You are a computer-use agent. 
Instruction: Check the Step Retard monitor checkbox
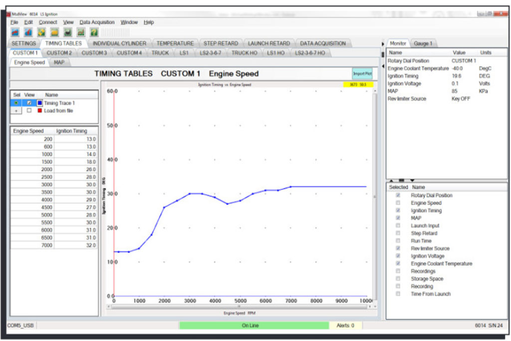tap(398, 233)
